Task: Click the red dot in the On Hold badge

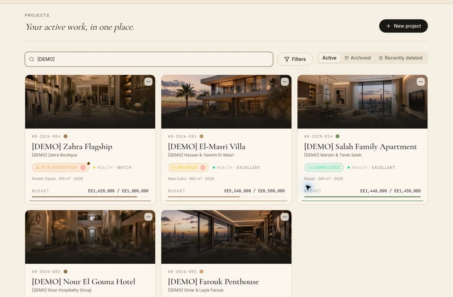Action: pos(203,167)
